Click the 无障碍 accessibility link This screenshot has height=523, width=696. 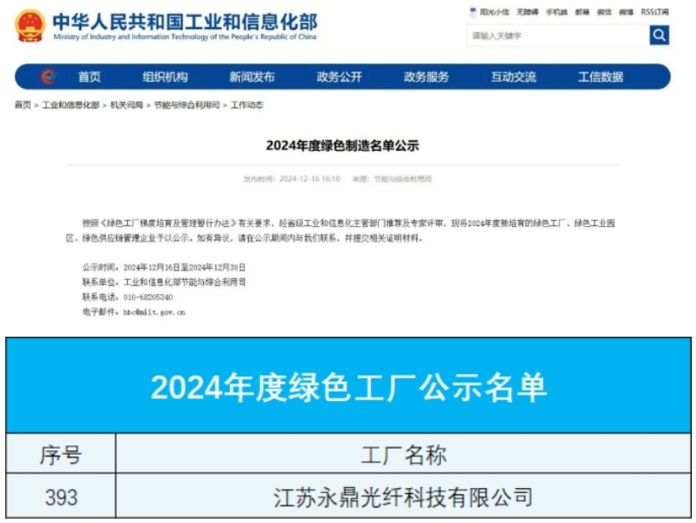click(x=527, y=12)
